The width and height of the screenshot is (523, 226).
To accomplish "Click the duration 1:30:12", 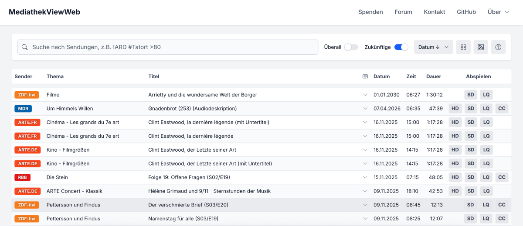I will pyautogui.click(x=435, y=95).
